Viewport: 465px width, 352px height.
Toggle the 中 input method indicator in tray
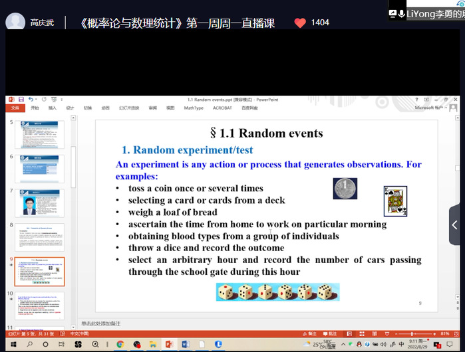[401, 345]
